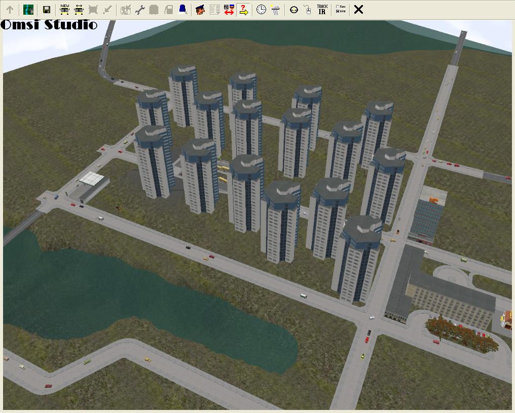Open the driver face icon
Screen dimensions: 515x413
tap(200, 10)
